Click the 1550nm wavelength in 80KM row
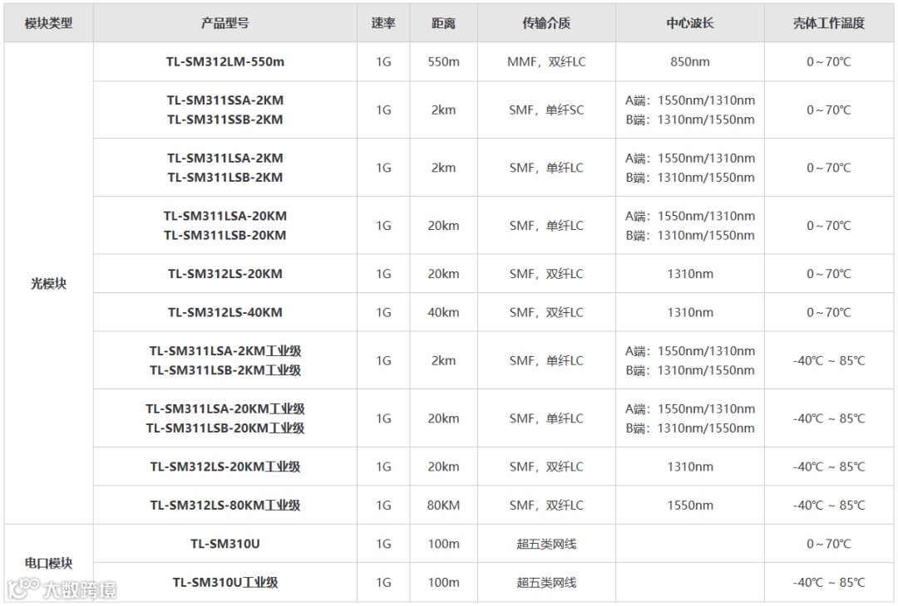This screenshot has height=606, width=898. coord(689,506)
